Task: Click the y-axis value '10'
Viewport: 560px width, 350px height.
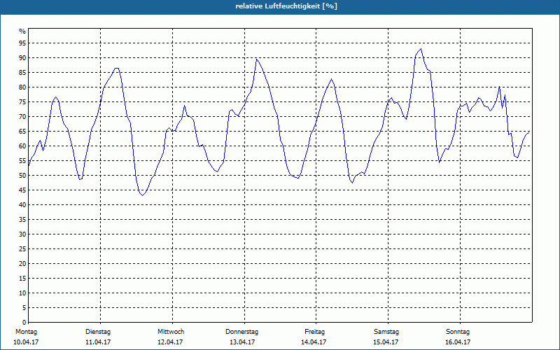Action: point(22,293)
